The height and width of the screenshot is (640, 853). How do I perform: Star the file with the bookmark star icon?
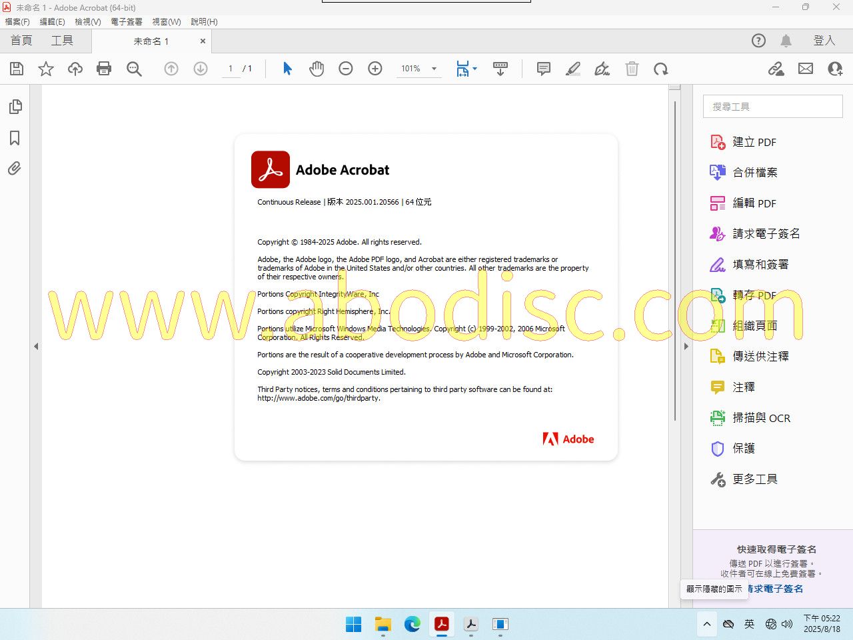(x=46, y=69)
